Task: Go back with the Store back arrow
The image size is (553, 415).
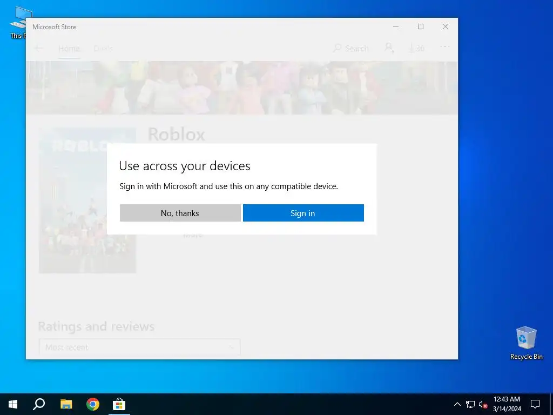Action: click(39, 48)
